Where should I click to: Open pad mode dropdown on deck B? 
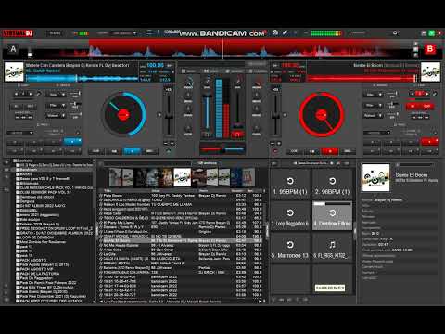pos(376,133)
